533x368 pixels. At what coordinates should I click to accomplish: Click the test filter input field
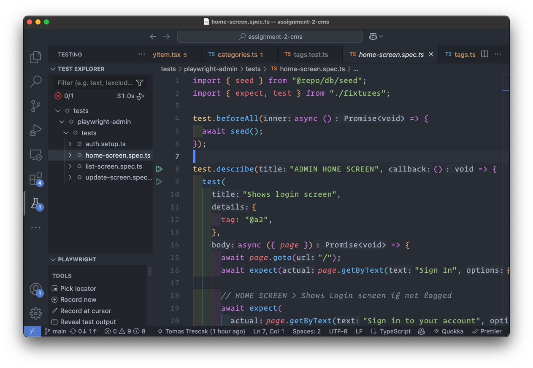95,83
